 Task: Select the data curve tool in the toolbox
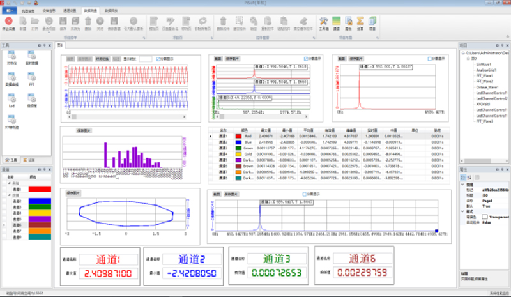click(11, 76)
